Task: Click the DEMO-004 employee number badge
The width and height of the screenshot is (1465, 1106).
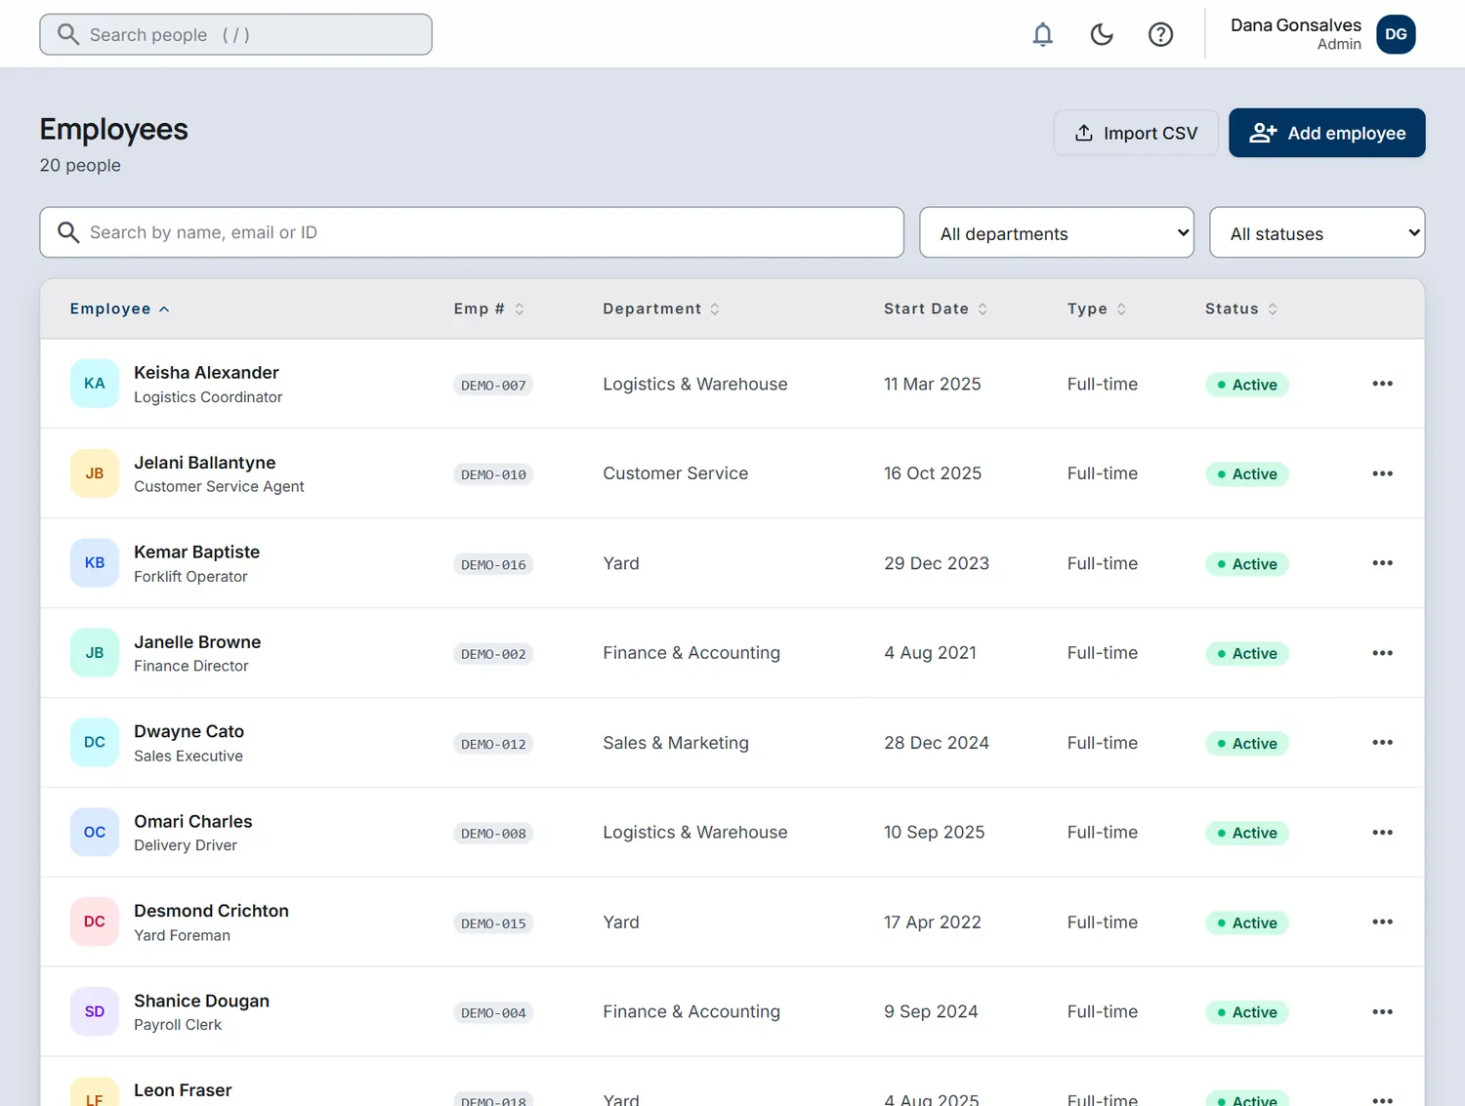Action: tap(493, 1014)
